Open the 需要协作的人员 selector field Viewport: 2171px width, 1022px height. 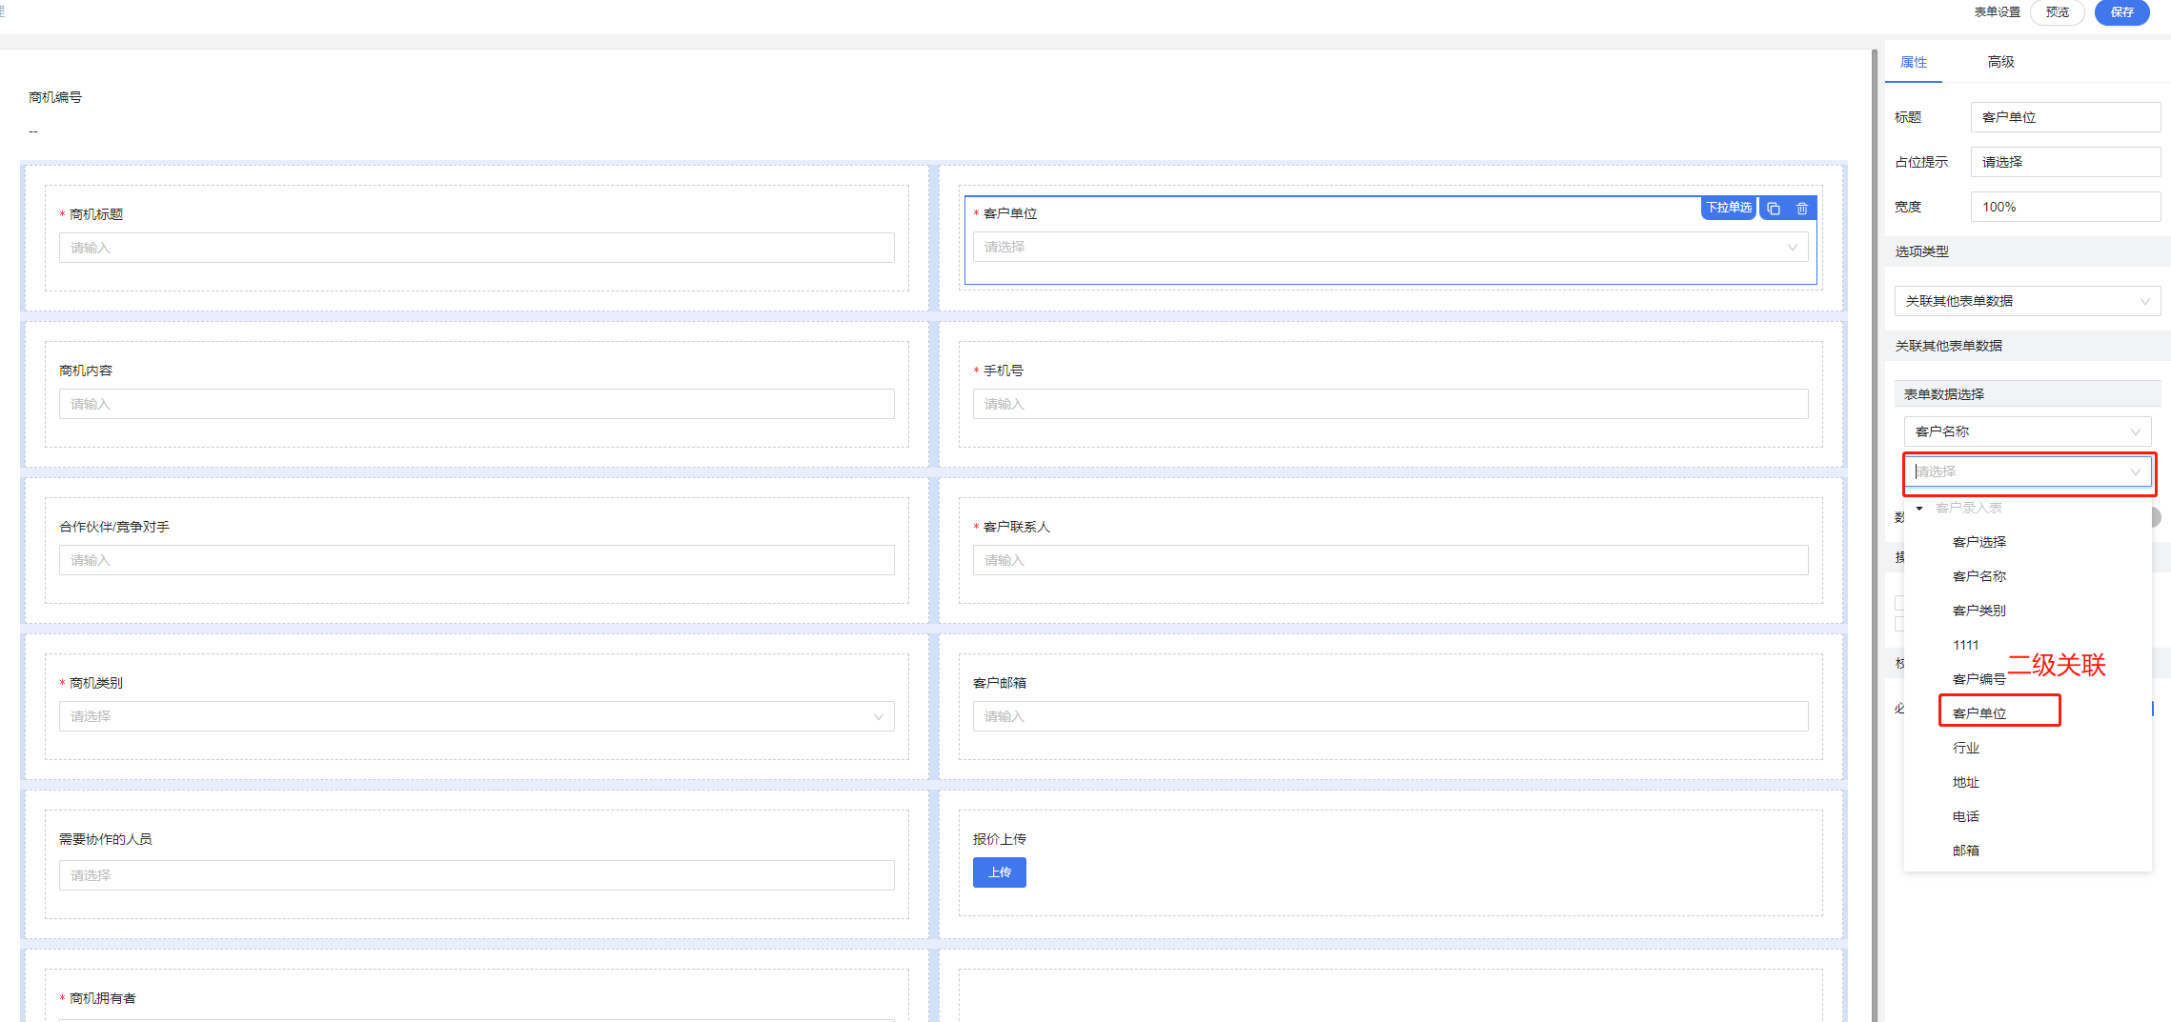click(477, 875)
